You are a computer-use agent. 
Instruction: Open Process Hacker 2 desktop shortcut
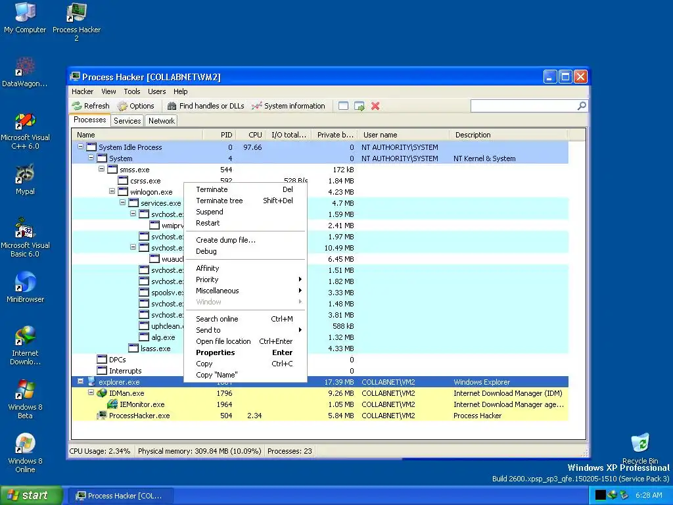[76, 22]
